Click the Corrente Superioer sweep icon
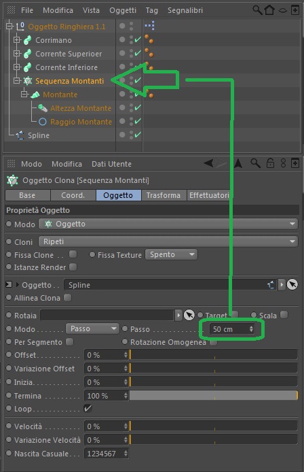 tap(27, 54)
